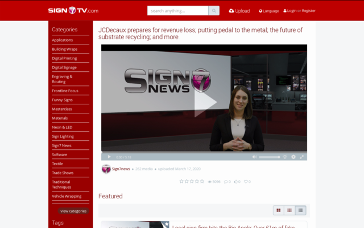The width and height of the screenshot is (364, 228).
Task: Click the comments bubble icon
Action: (x=226, y=182)
